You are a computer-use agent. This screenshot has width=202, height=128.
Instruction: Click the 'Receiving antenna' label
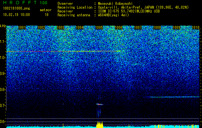click(74, 15)
